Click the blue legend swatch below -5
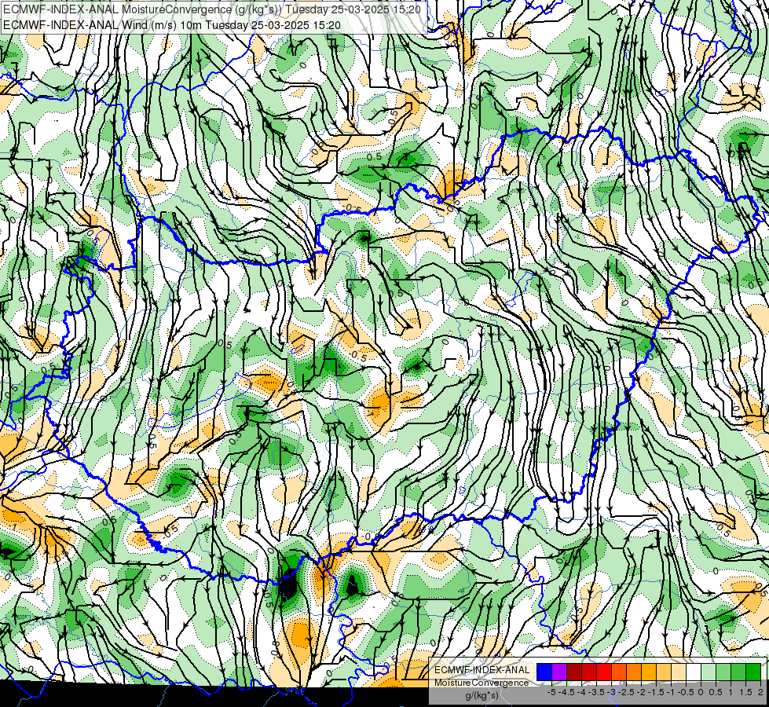This screenshot has width=769, height=707. (x=544, y=672)
